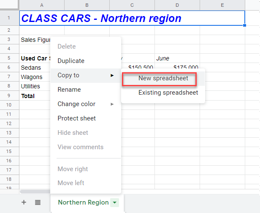
Task: Click Move left menu entry
Action: [x=71, y=183]
